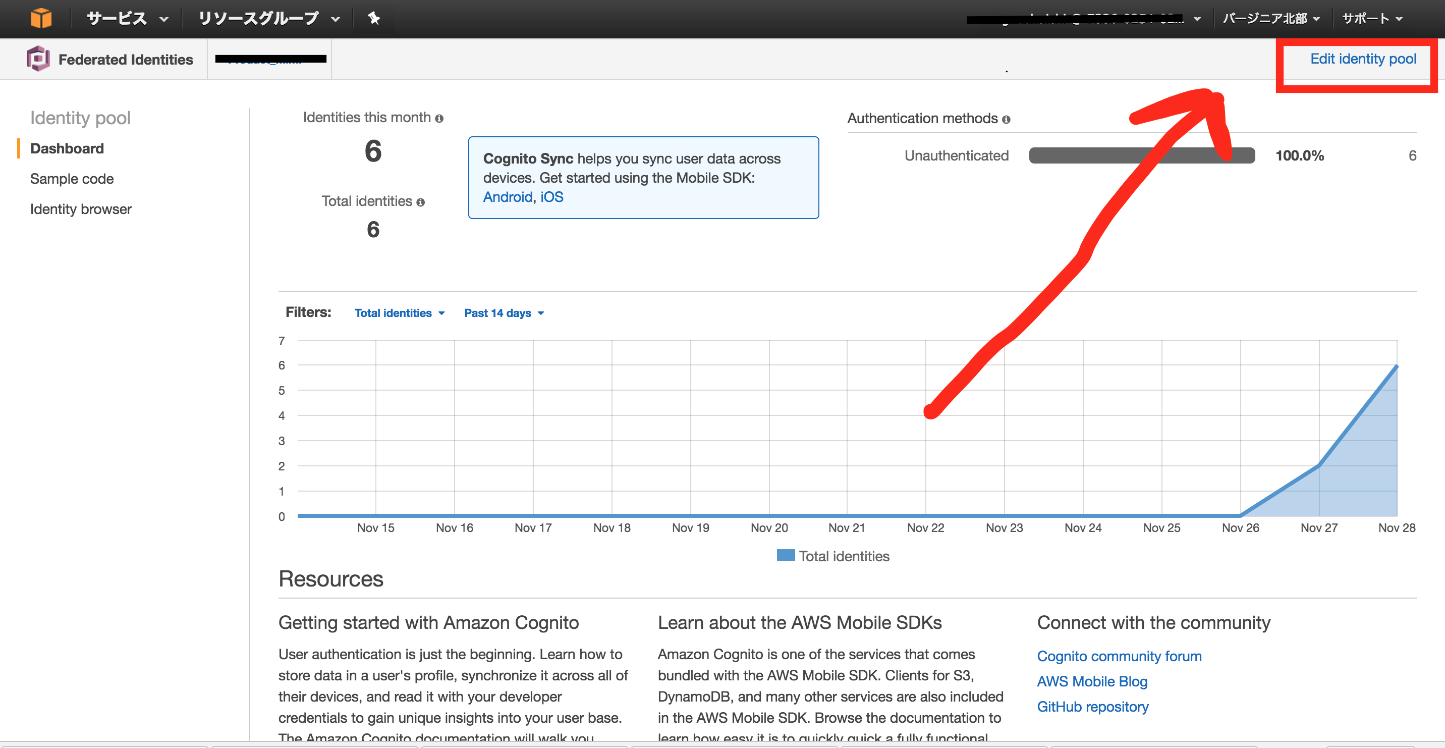The image size is (1445, 748).
Task: Open the Android Mobile SDK link
Action: tap(507, 196)
